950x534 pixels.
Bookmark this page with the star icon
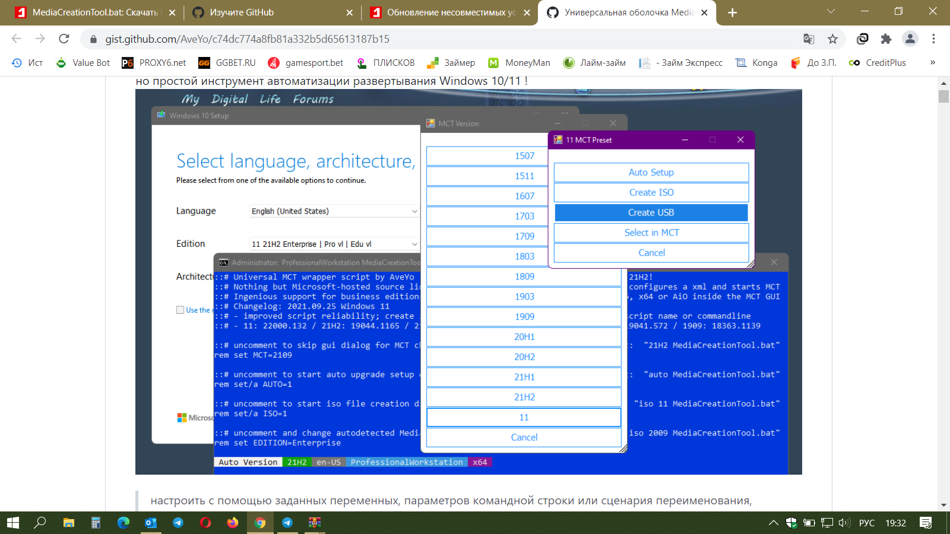[x=833, y=39]
